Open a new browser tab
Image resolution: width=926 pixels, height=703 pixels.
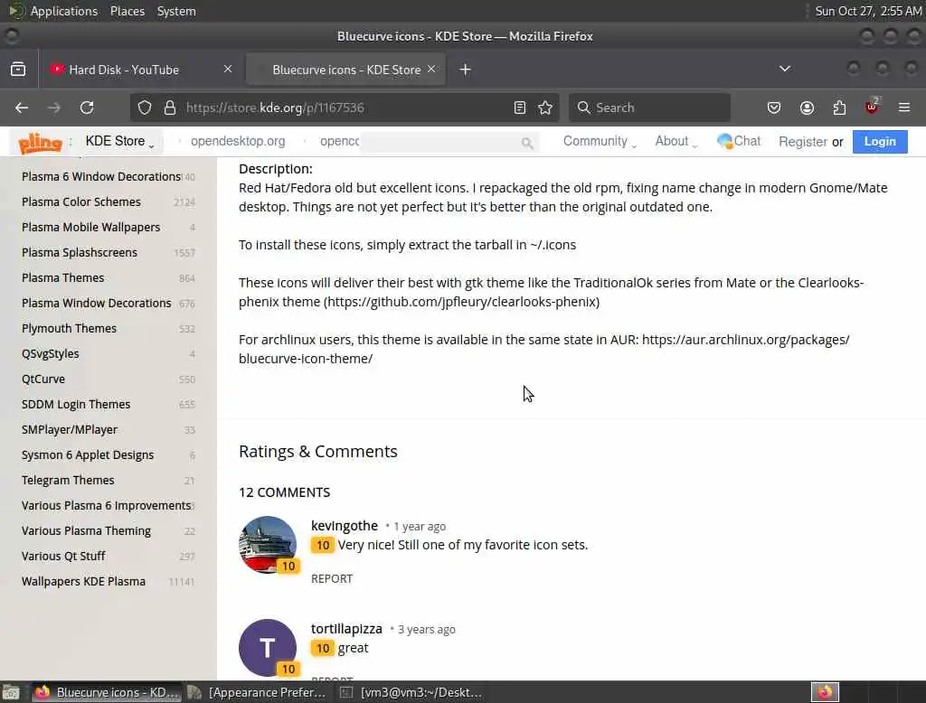(466, 70)
